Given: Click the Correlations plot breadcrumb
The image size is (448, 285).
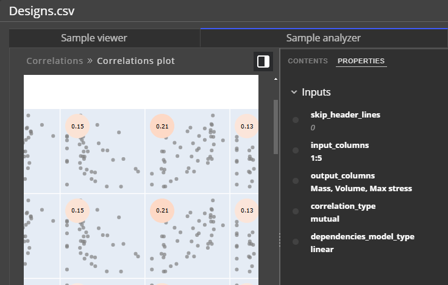Looking at the screenshot, I should (x=136, y=61).
